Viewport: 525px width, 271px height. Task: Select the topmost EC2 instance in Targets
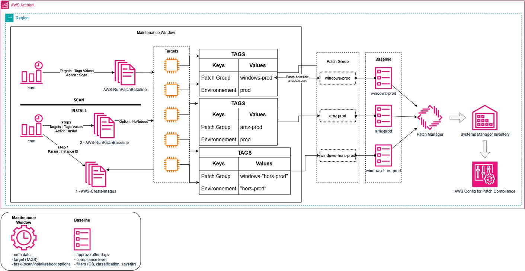pyautogui.click(x=172, y=65)
